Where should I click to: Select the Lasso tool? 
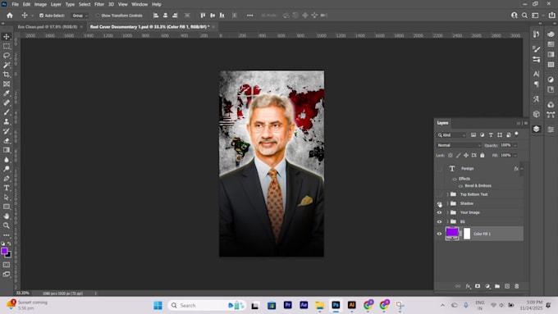pos(7,56)
